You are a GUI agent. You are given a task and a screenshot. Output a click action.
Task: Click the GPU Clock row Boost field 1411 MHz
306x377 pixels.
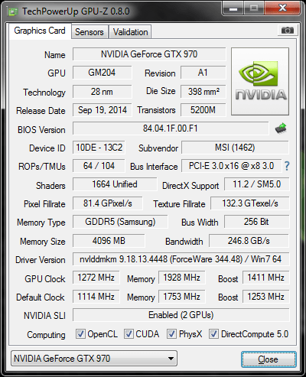coord(265,278)
